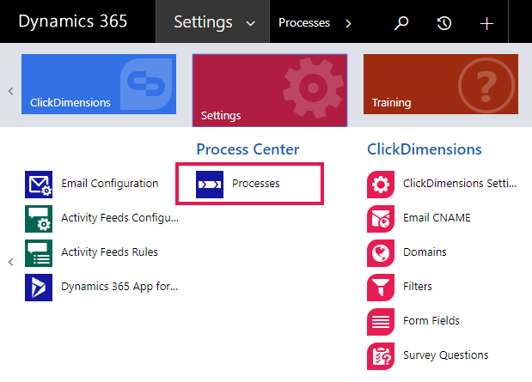The image size is (532, 382).
Task: Select the red Settings tile
Action: click(x=270, y=90)
